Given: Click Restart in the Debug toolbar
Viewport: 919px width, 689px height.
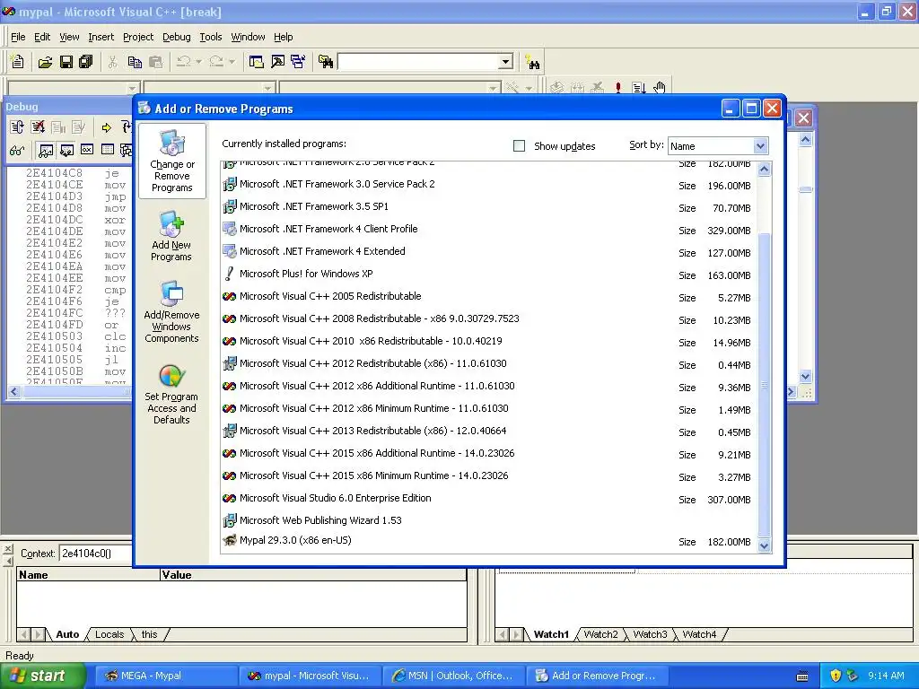Looking at the screenshot, I should (x=17, y=127).
